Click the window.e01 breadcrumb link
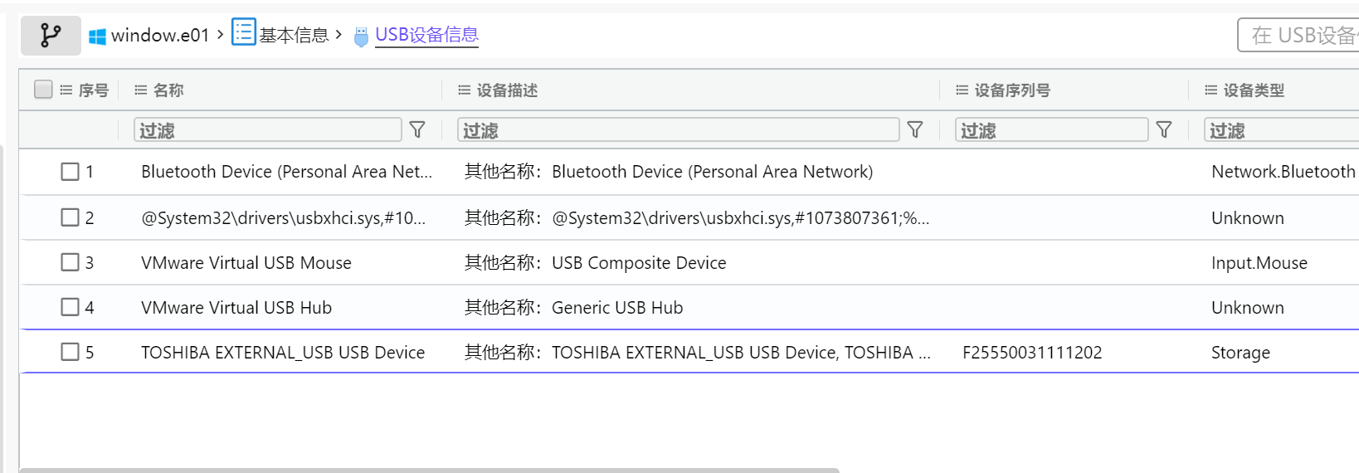Screen dimensions: 1359x473 pos(160,35)
